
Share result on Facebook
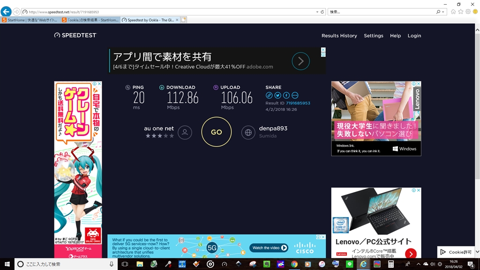(286, 95)
